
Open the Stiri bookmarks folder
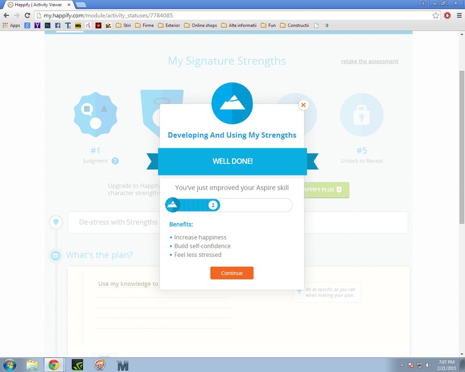(x=123, y=26)
